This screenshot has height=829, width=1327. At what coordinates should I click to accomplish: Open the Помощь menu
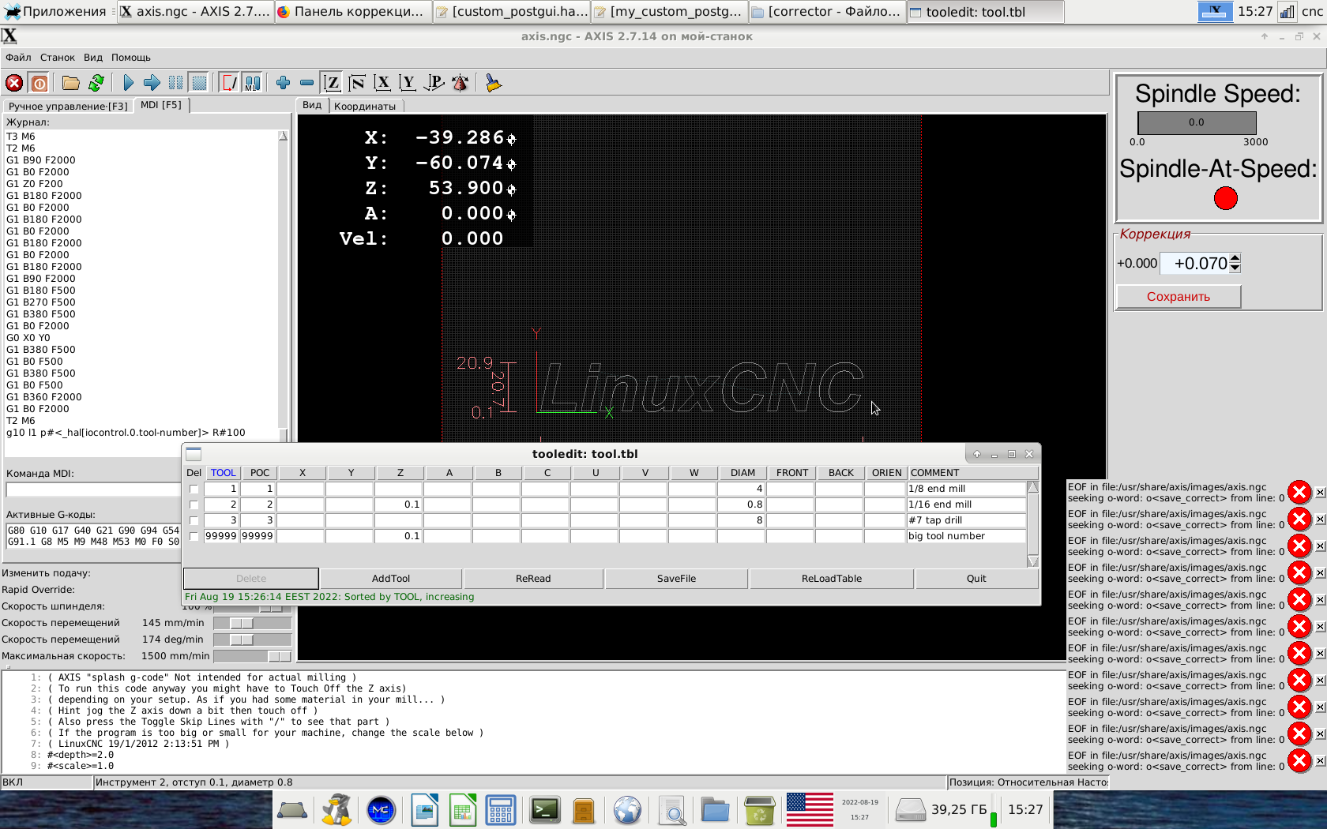(x=131, y=58)
